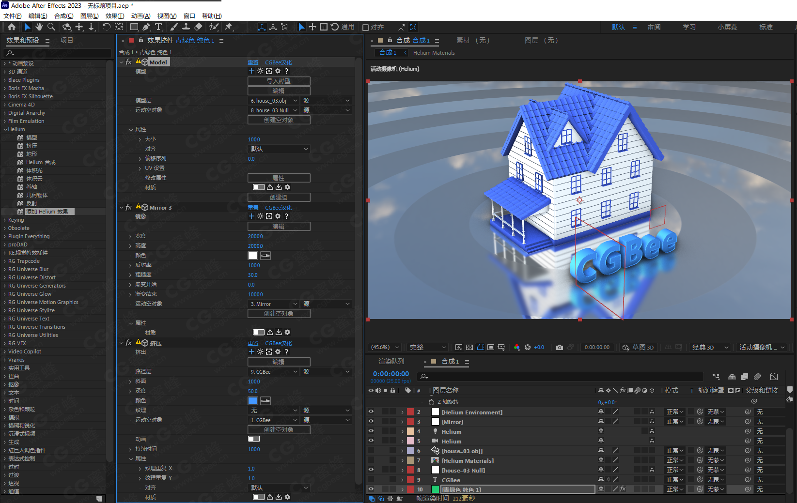Image resolution: width=797 pixels, height=503 pixels.
Task: Click the green label of layer 10
Action: pos(435,489)
